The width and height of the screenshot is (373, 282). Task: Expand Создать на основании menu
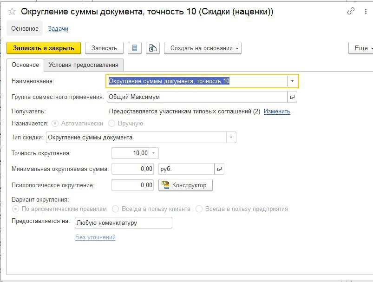point(203,48)
